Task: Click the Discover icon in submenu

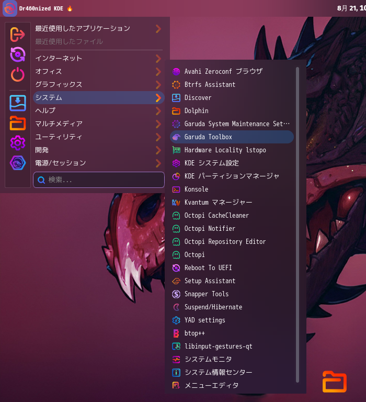Action: click(176, 98)
